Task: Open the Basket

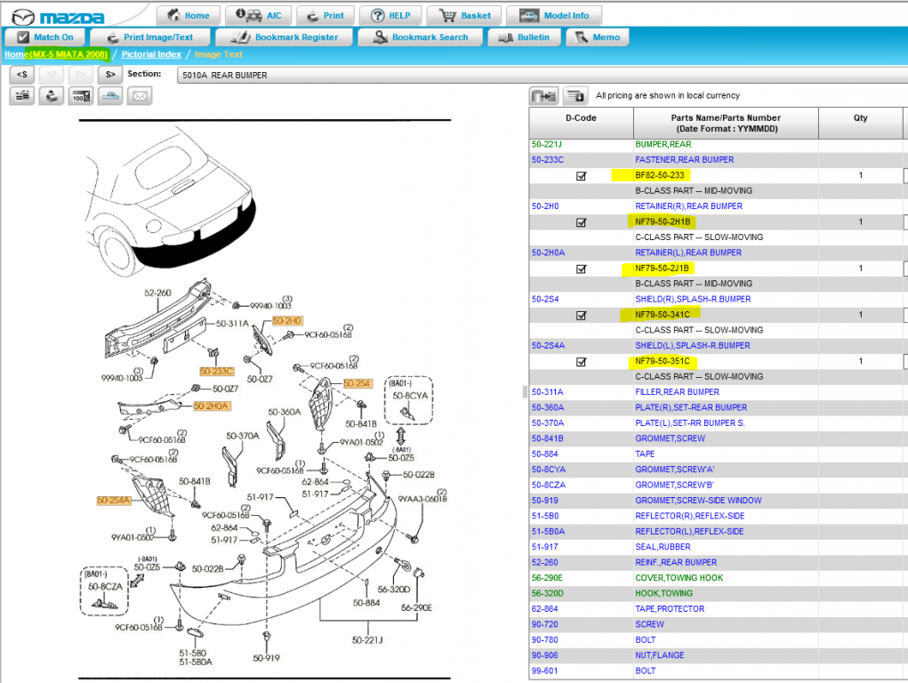Action: [464, 16]
